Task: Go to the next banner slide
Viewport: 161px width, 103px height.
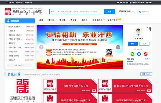Action: coord(118,47)
